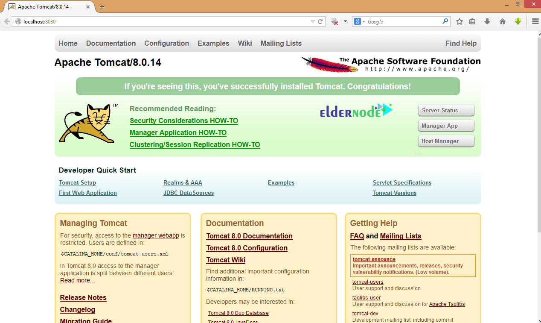Open the URL history dropdown arrow

click(313, 21)
